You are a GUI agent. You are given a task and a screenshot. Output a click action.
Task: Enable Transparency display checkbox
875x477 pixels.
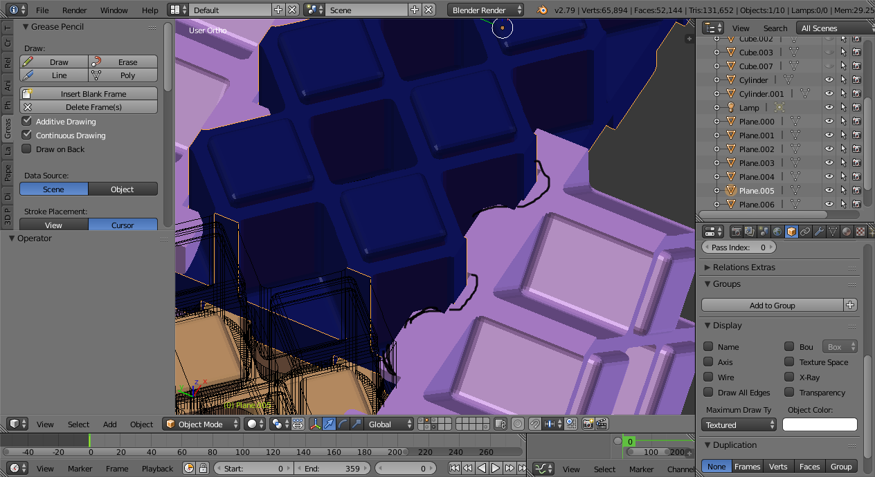pos(789,392)
